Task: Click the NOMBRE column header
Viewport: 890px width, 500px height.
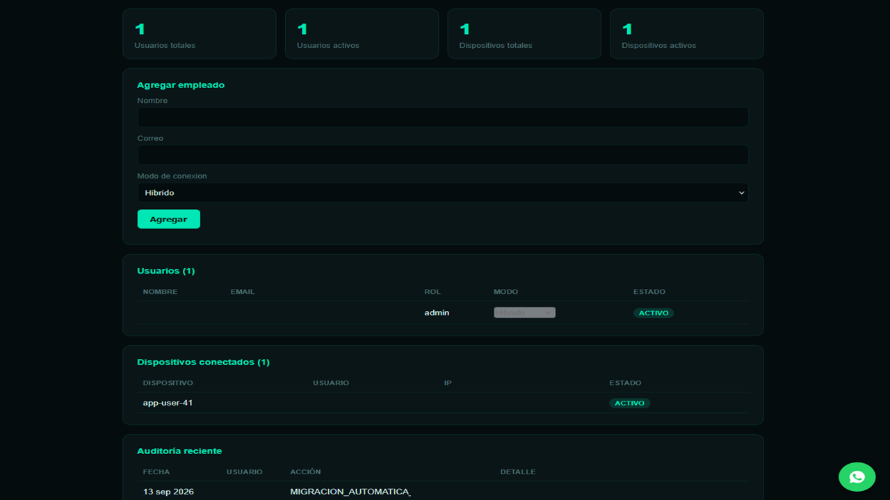Action: coord(161,292)
